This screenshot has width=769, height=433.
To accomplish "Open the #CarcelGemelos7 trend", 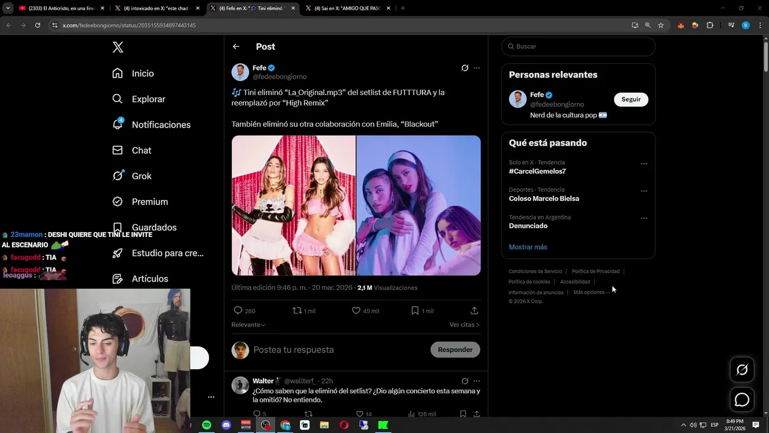I will [537, 171].
